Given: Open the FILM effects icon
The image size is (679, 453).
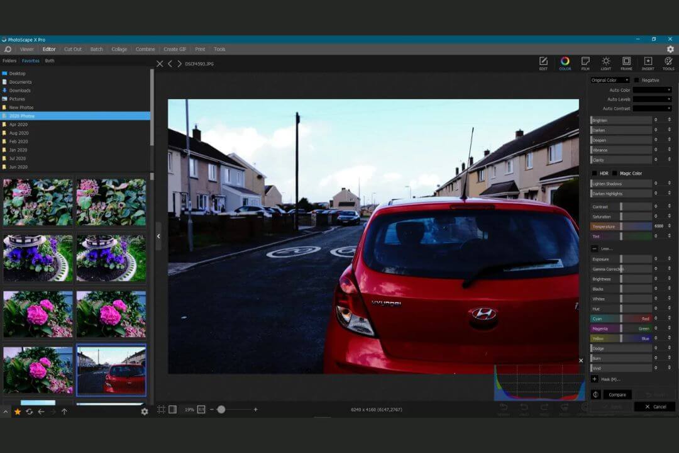Looking at the screenshot, I should (585, 63).
